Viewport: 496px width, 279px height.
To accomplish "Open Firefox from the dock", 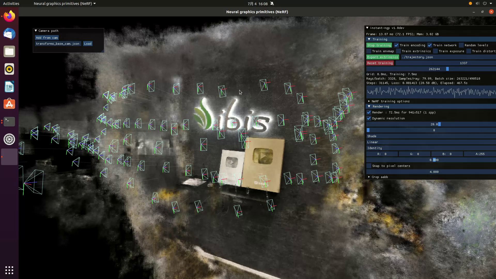I will click(9, 16).
